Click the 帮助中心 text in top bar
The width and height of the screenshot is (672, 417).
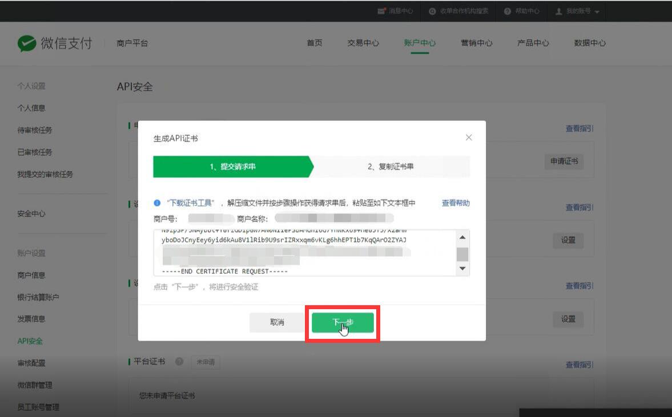click(527, 11)
